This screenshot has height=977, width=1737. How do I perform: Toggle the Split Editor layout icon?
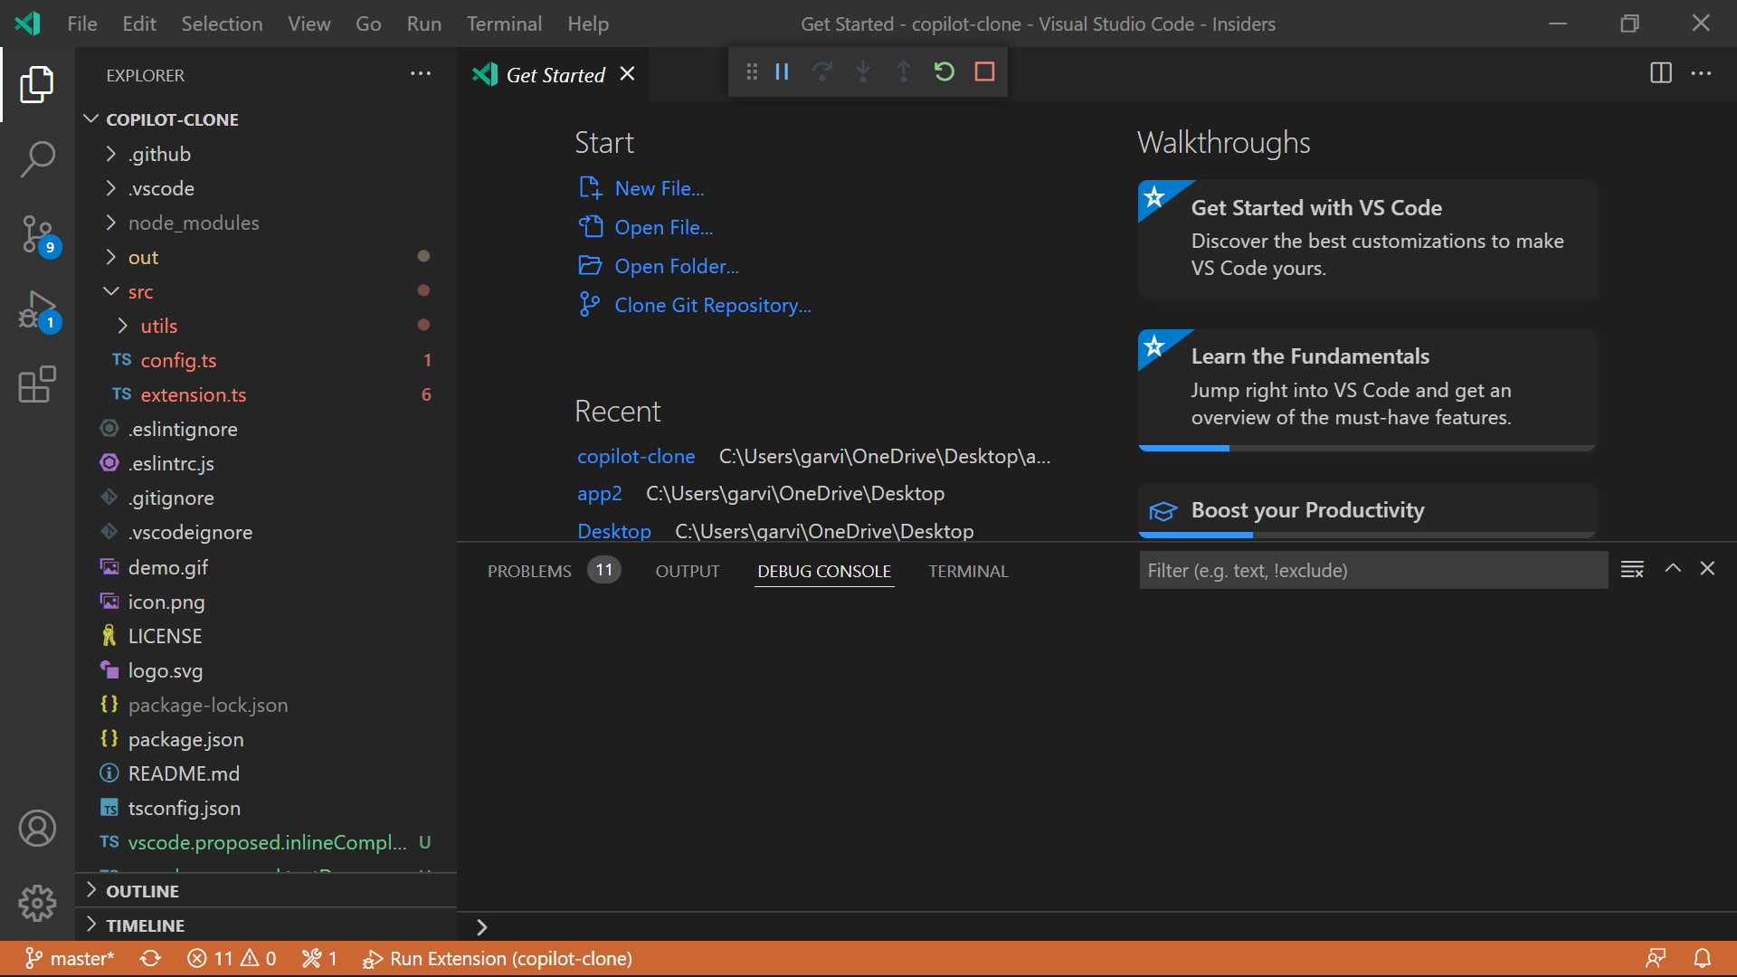tap(1661, 73)
